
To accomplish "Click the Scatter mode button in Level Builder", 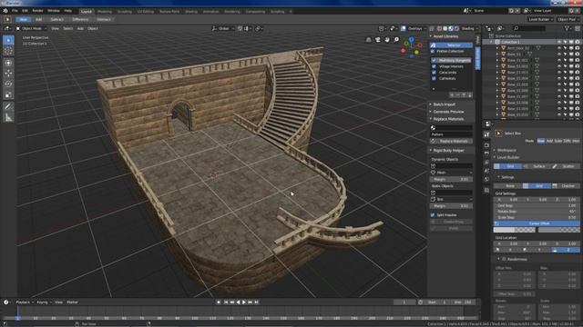I will click(x=566, y=166).
